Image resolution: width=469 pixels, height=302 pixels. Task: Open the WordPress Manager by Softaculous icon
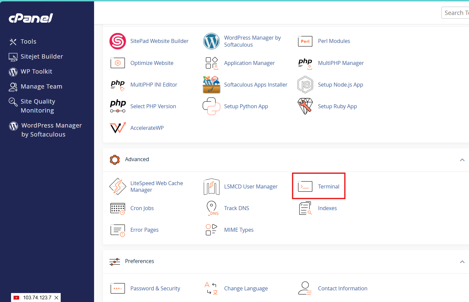click(x=211, y=41)
